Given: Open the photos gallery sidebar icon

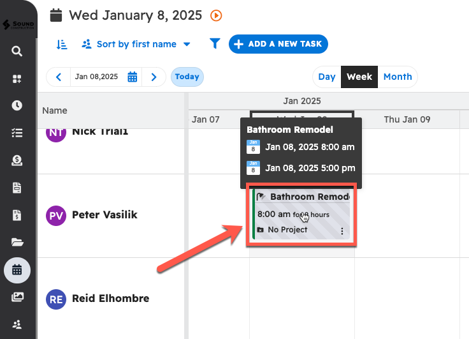Looking at the screenshot, I should (17, 297).
